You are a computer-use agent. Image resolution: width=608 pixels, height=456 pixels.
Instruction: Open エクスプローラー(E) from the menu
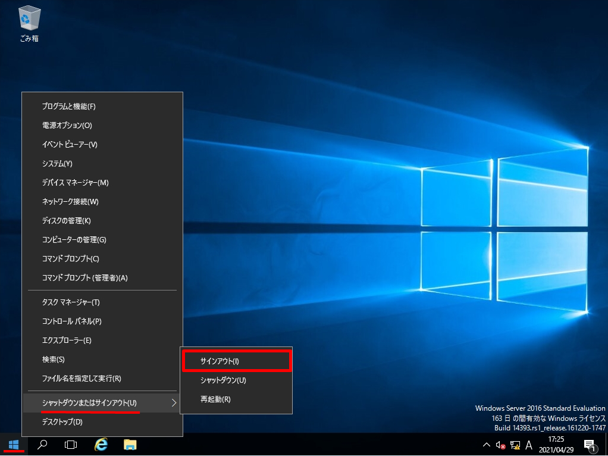(x=102, y=340)
